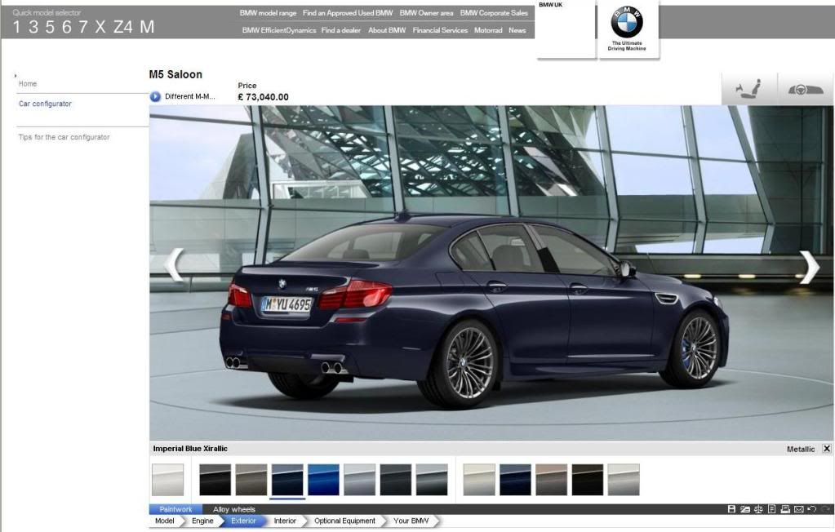835x532 pixels.
Task: Select the 7 series in quick selector
Action: (83, 27)
